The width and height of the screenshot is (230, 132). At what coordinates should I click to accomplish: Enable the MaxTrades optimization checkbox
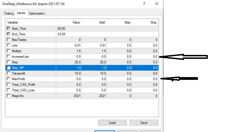(x=9, y=40)
